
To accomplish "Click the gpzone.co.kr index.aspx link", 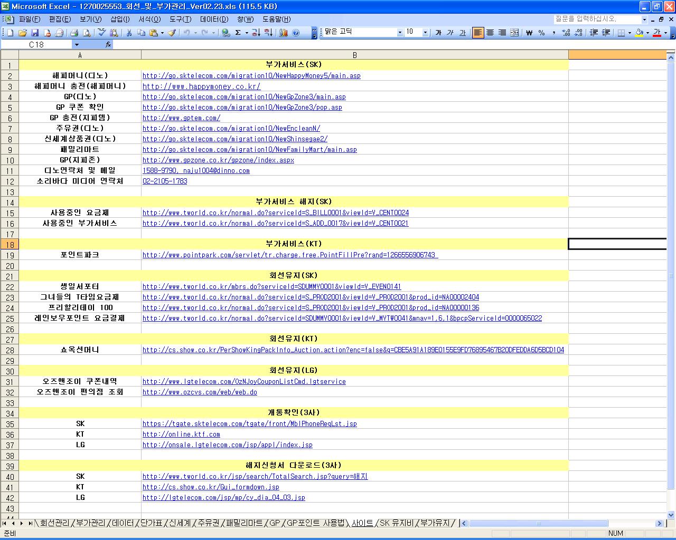I will click(218, 160).
